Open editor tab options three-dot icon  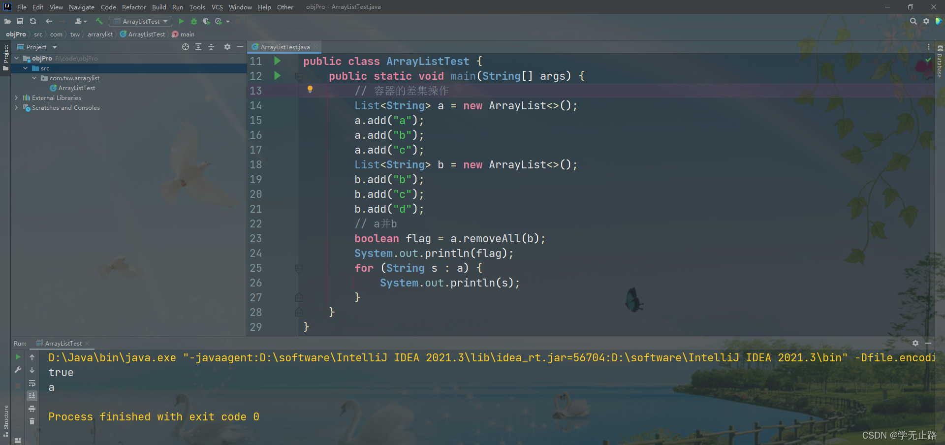(x=929, y=47)
